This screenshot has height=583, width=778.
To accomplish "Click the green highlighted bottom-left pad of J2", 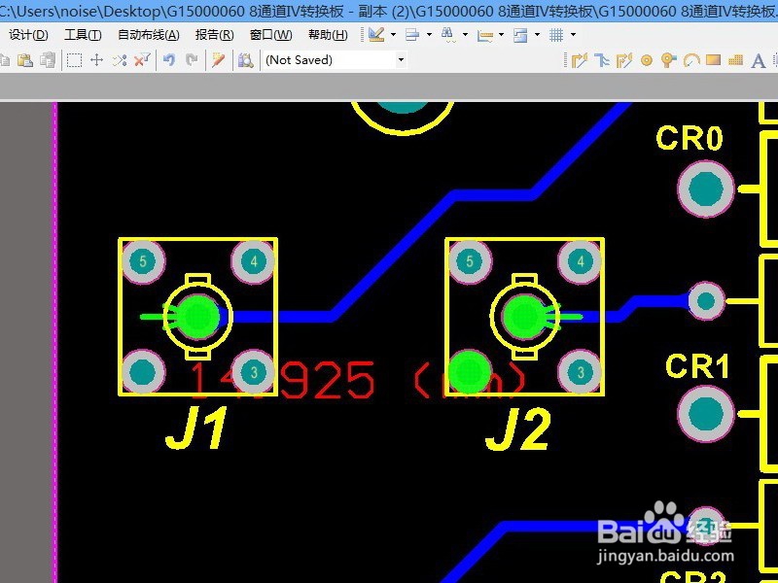I will (x=470, y=372).
